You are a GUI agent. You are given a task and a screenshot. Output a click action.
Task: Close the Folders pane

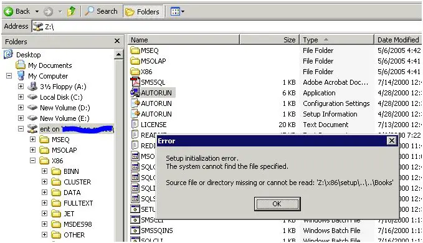point(117,41)
